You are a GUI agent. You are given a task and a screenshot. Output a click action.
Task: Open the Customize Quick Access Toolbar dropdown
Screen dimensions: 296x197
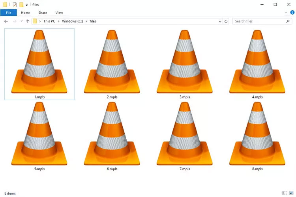(x=26, y=5)
